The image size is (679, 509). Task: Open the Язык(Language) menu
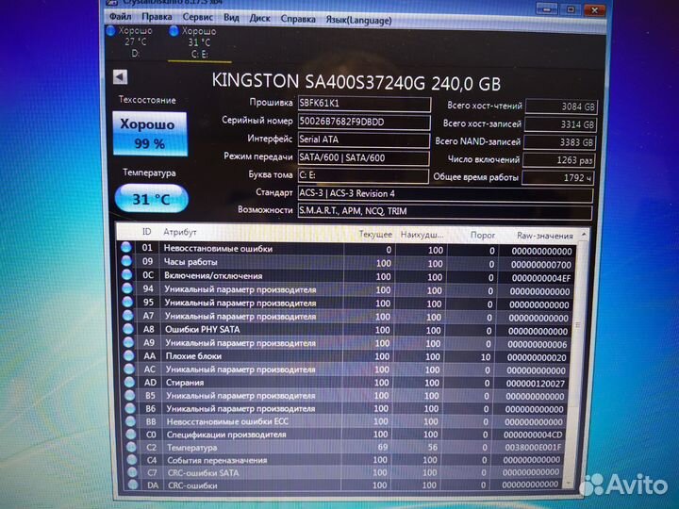pos(358,20)
